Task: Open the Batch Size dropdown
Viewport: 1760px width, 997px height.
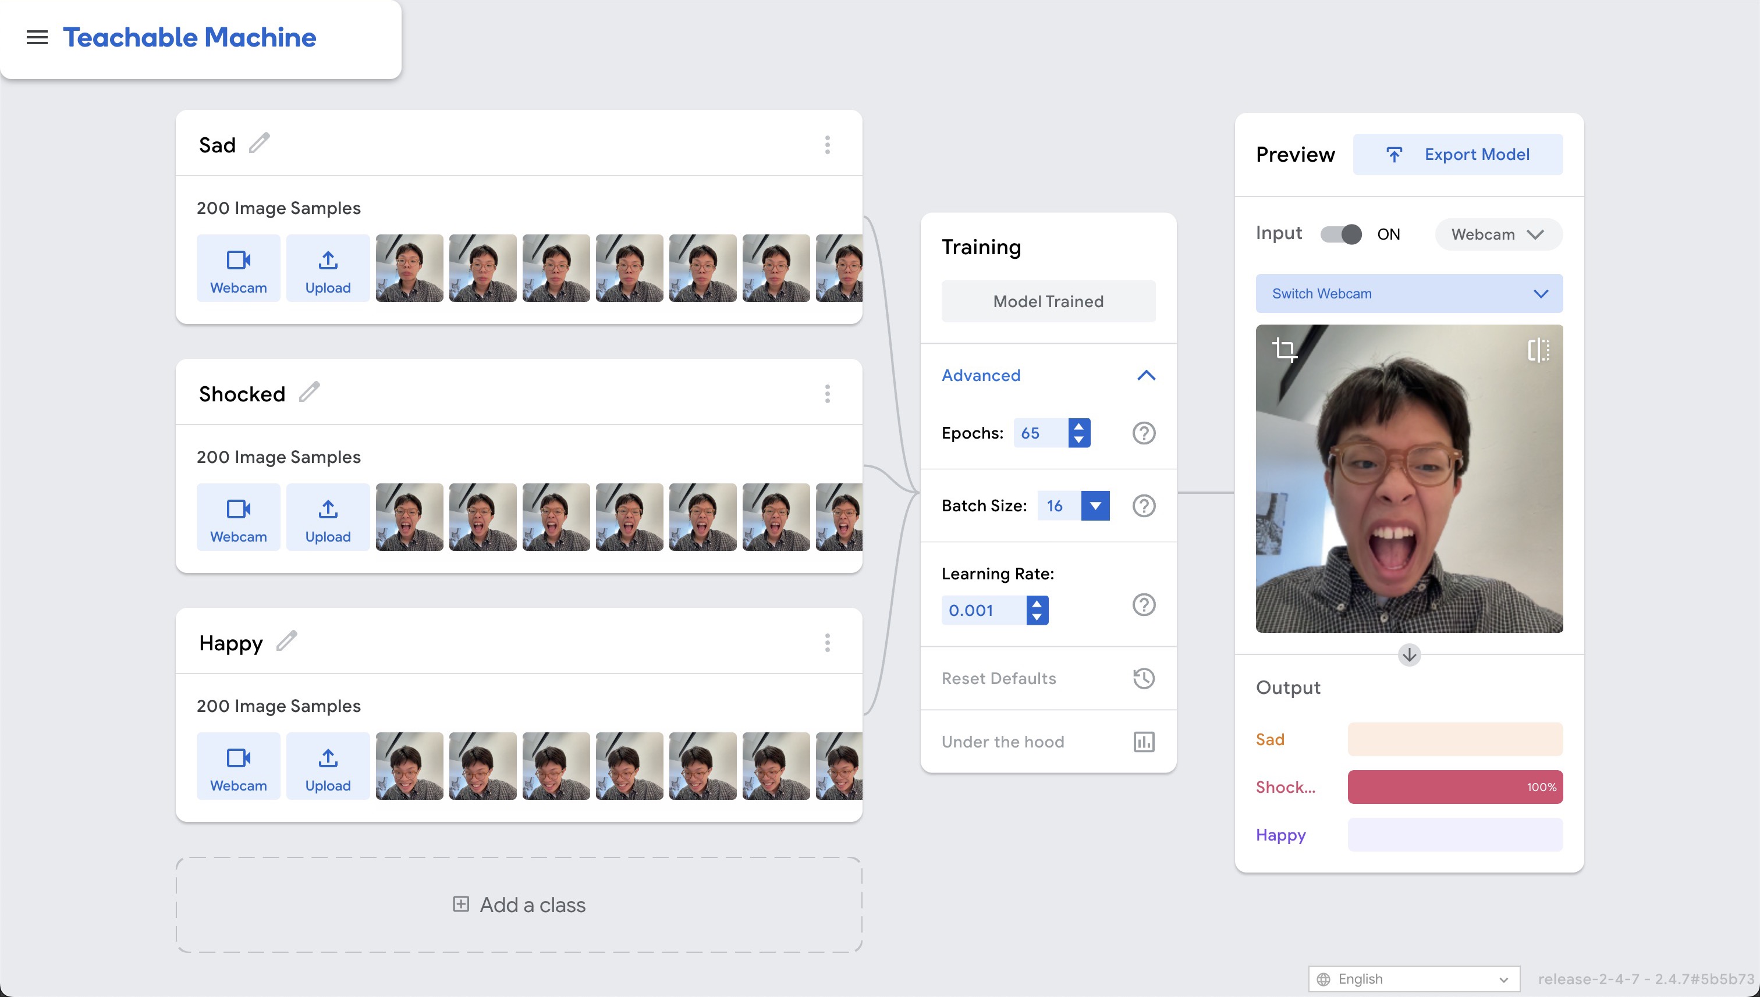Action: 1095,506
